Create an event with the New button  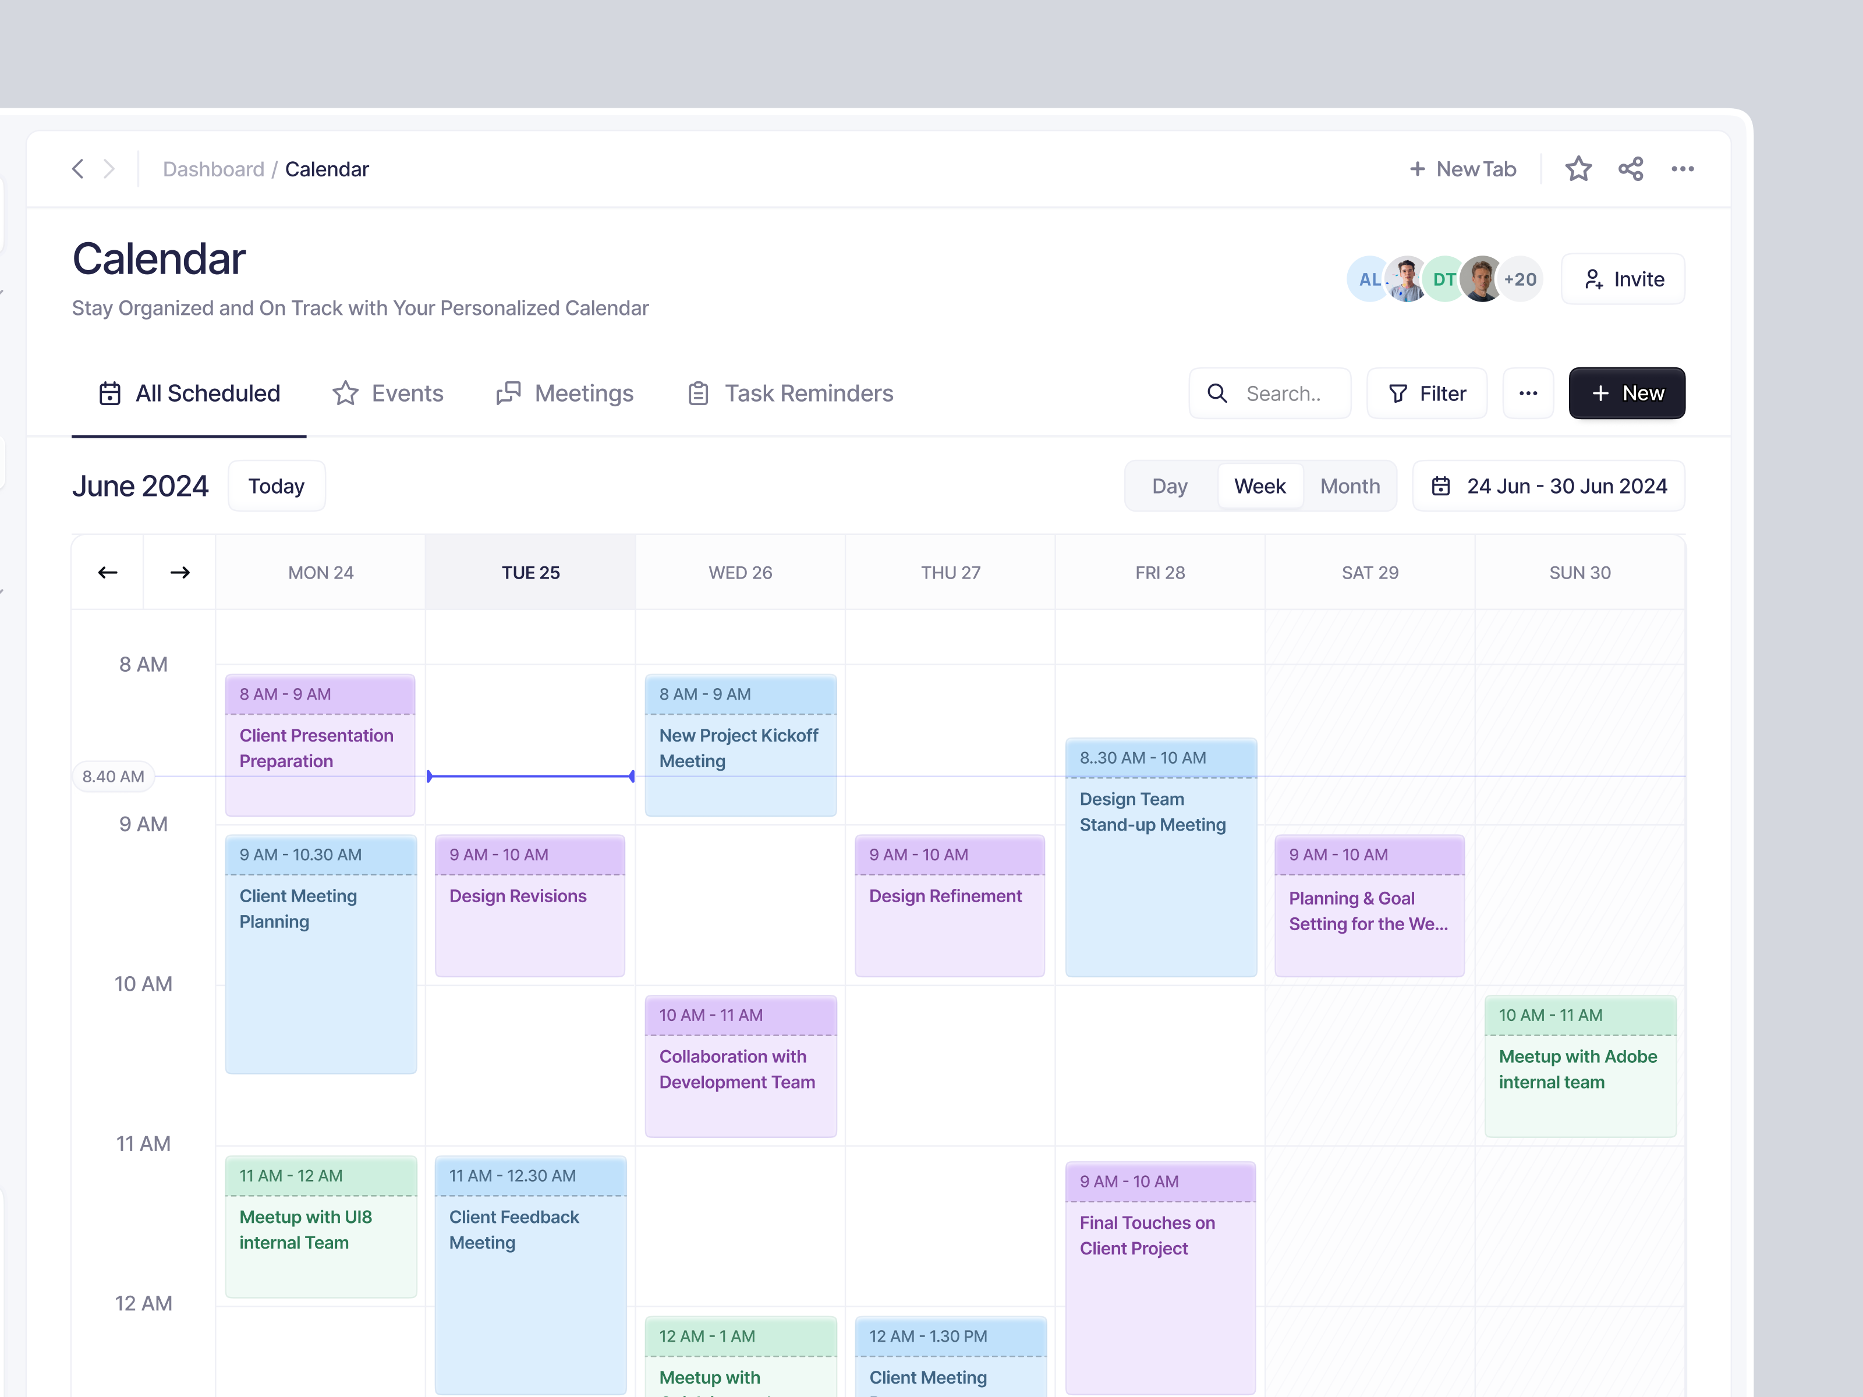[x=1626, y=392]
